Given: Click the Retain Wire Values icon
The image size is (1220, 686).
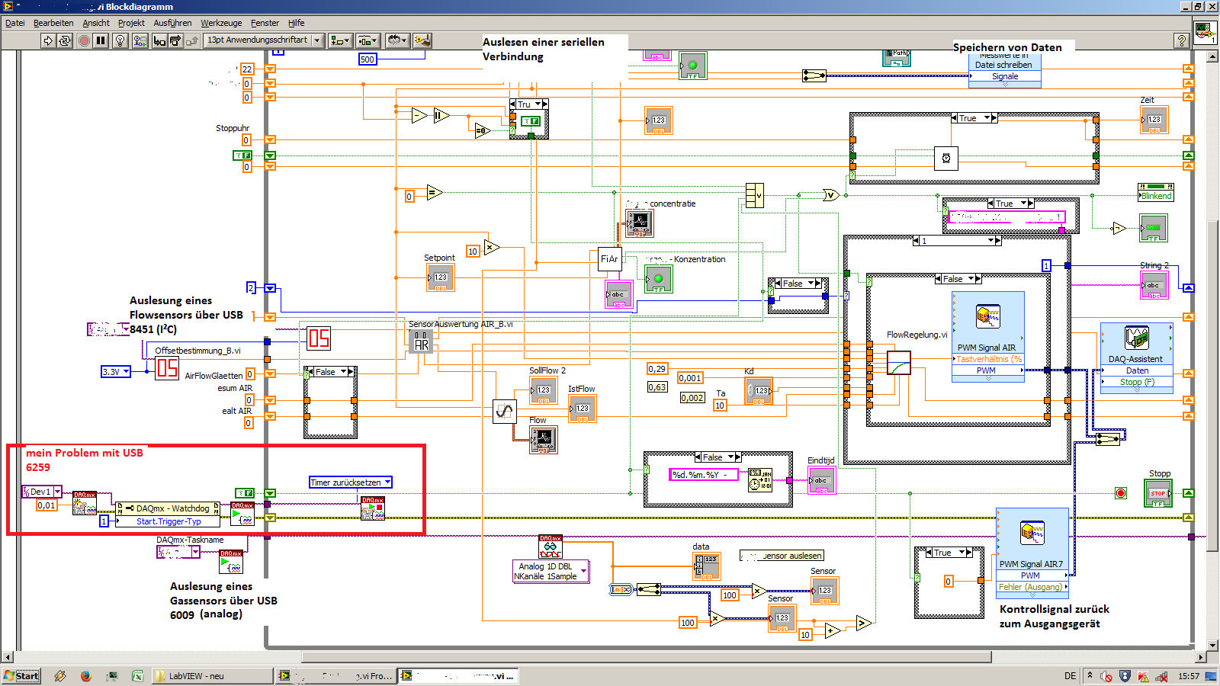Looking at the screenshot, I should pos(140,40).
